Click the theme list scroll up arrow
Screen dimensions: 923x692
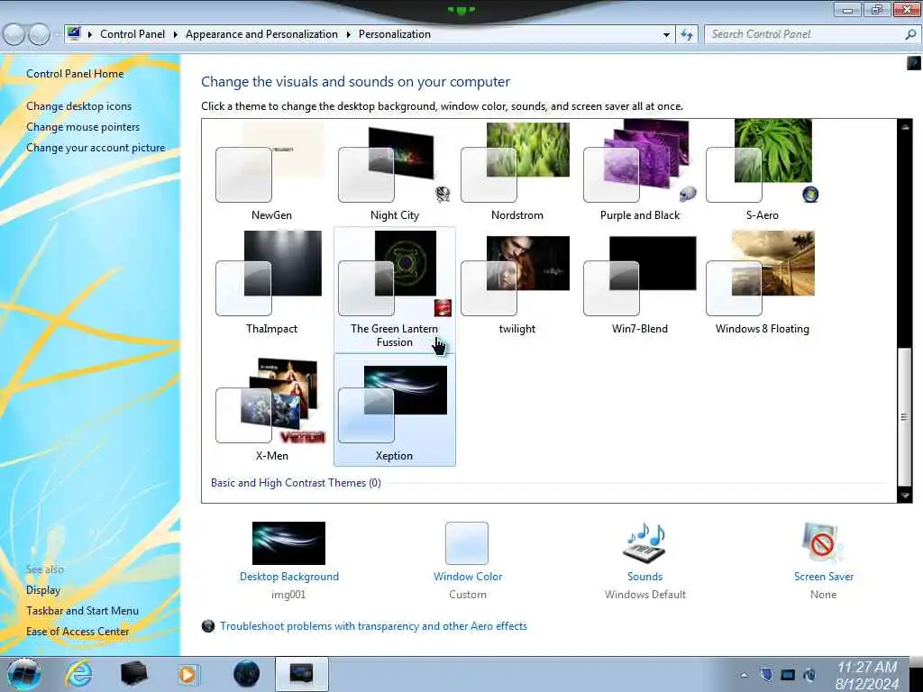coord(905,126)
